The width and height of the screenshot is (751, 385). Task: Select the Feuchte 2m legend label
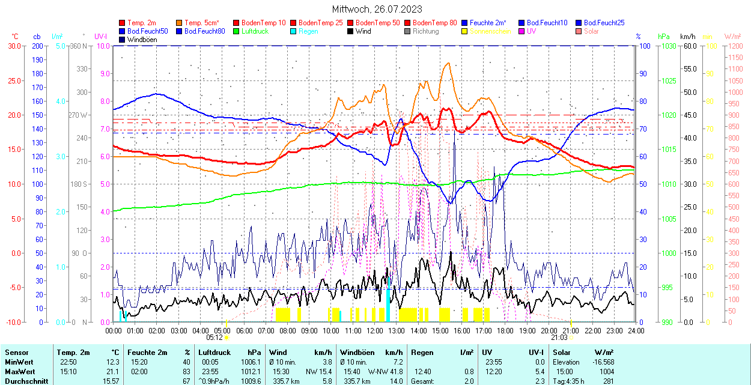coord(488,23)
